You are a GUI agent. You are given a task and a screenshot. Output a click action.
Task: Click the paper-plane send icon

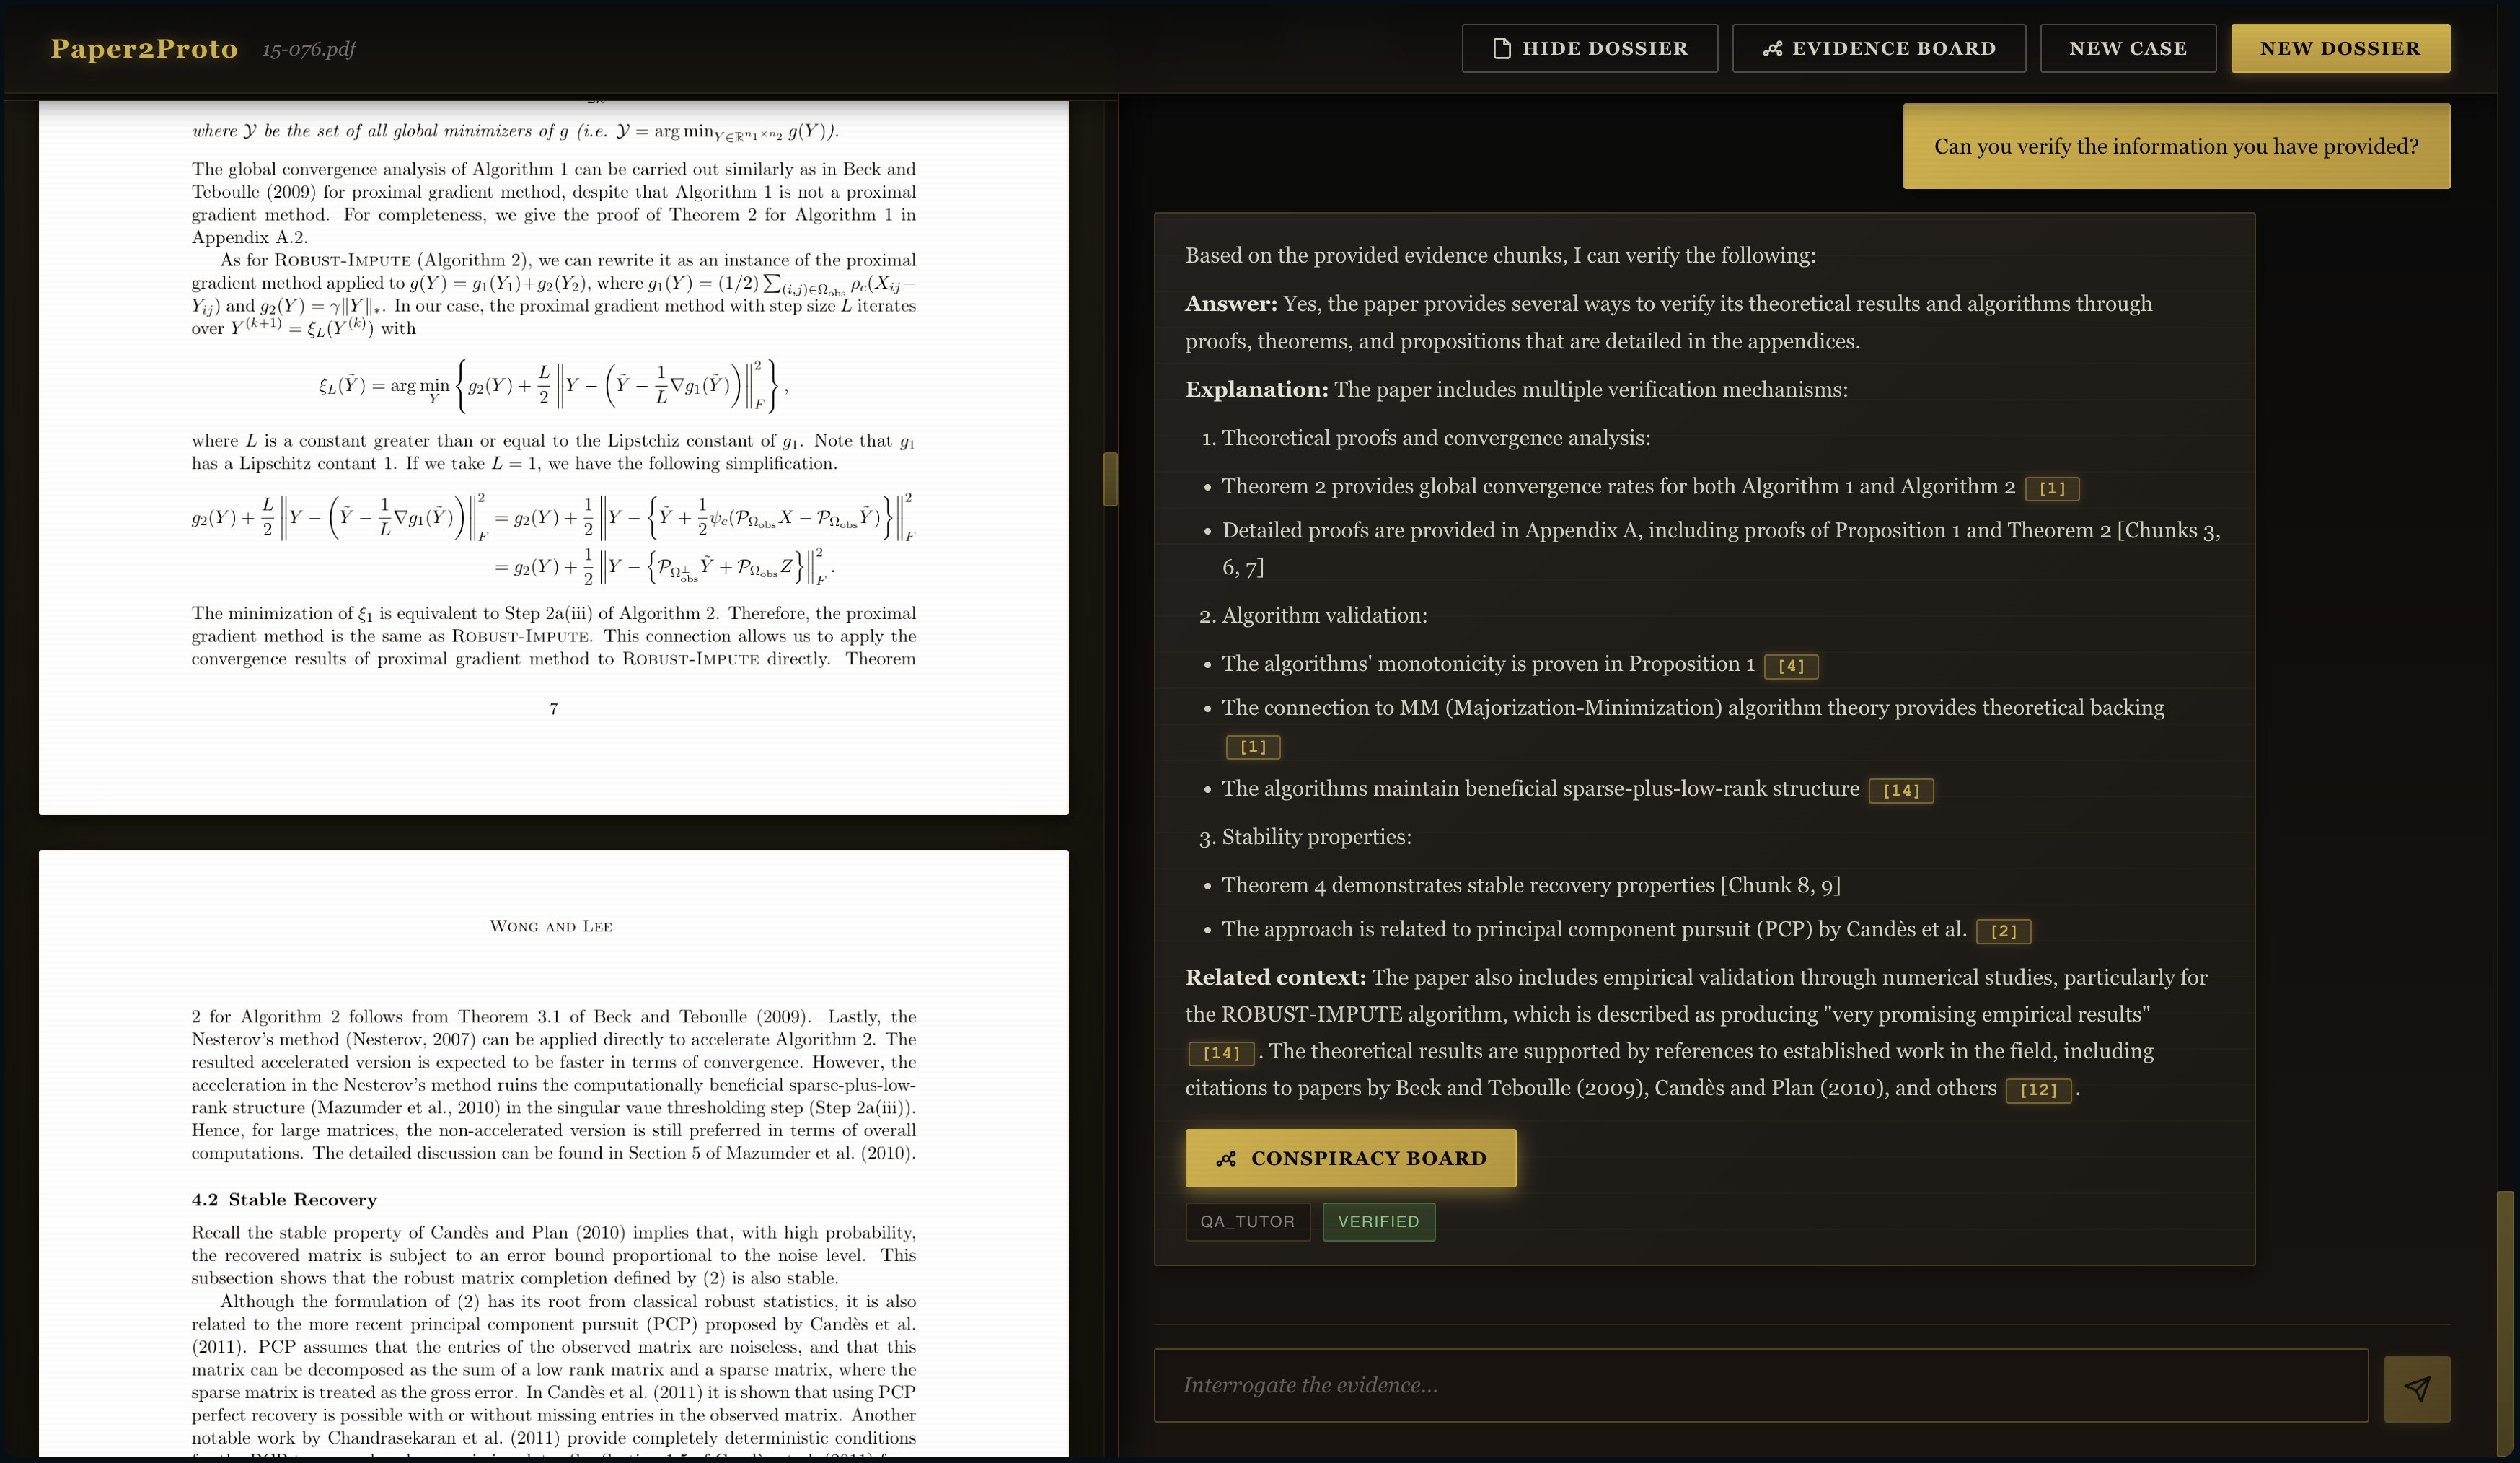(x=2416, y=1389)
